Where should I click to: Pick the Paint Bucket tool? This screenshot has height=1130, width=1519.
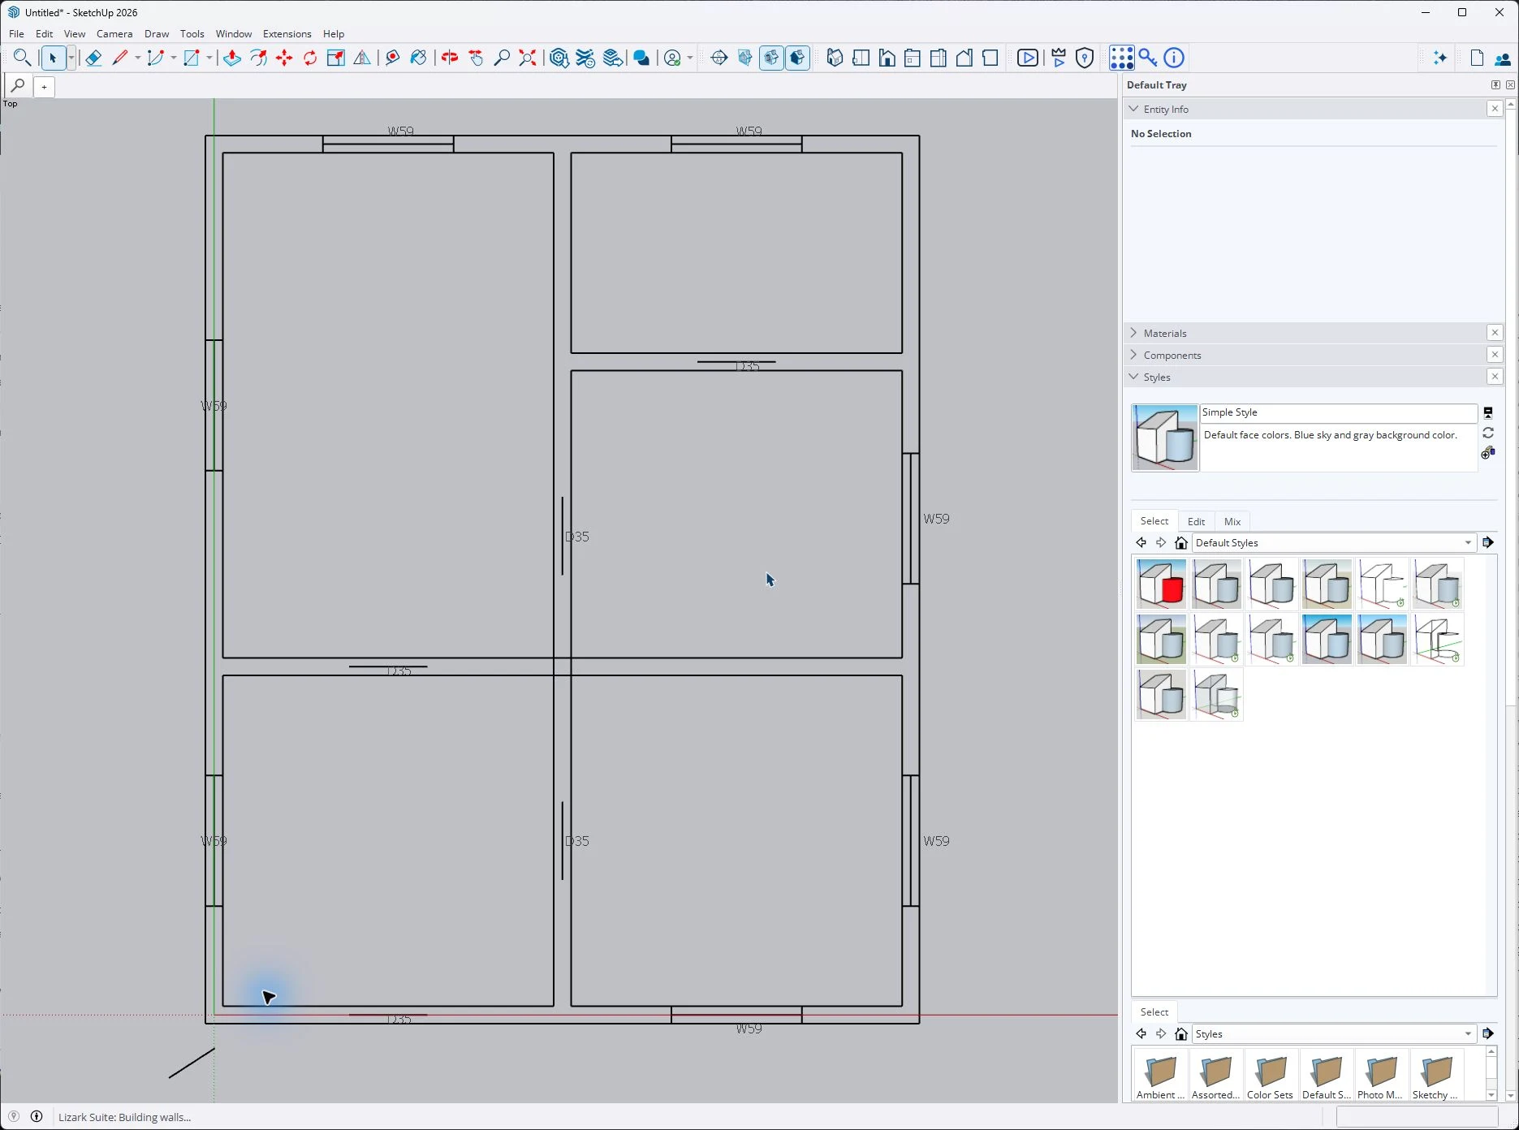(x=418, y=58)
